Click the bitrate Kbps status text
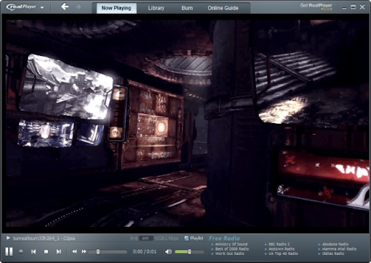371x263 pixels. [167, 238]
